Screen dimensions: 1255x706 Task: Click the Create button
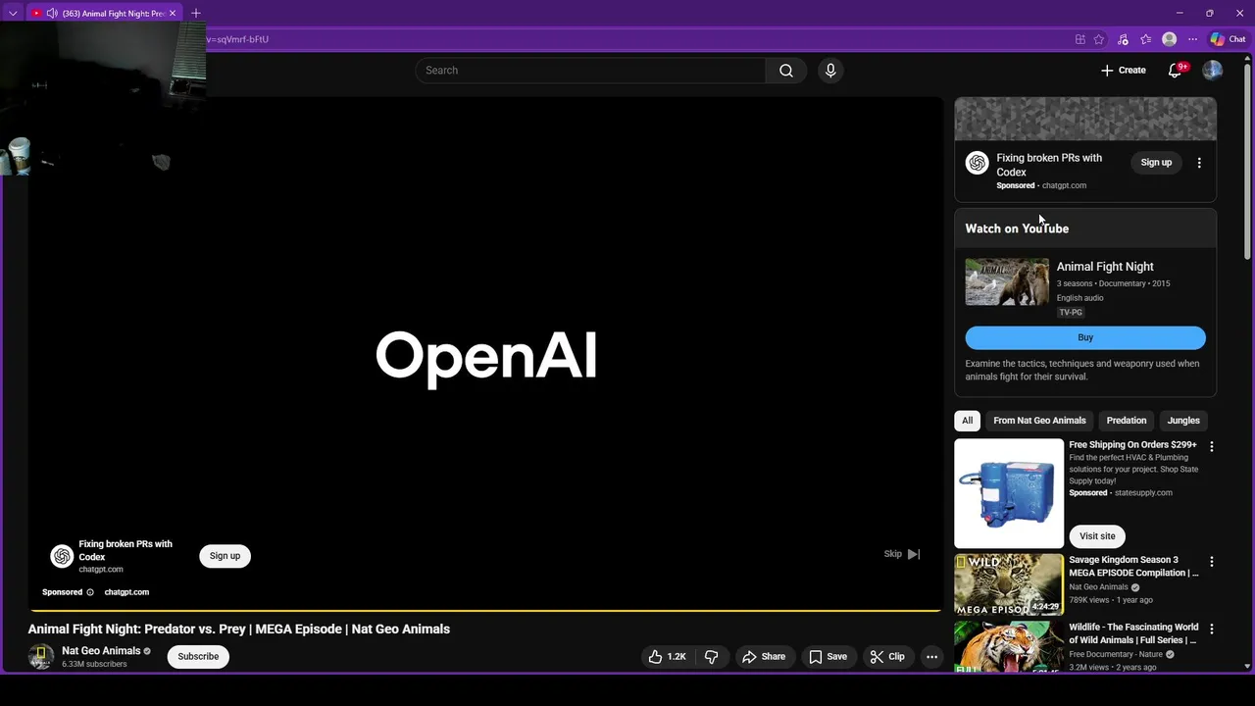(1124, 71)
